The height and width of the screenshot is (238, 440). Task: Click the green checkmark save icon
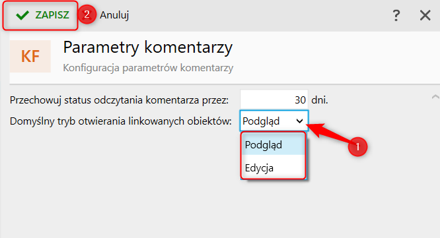[22, 15]
